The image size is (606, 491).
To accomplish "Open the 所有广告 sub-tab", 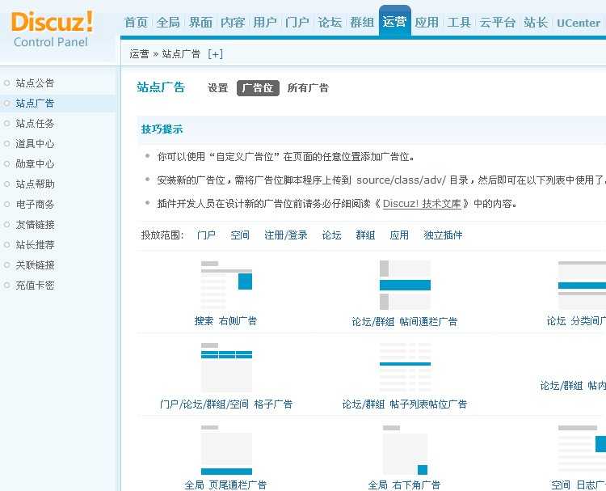I will point(308,88).
